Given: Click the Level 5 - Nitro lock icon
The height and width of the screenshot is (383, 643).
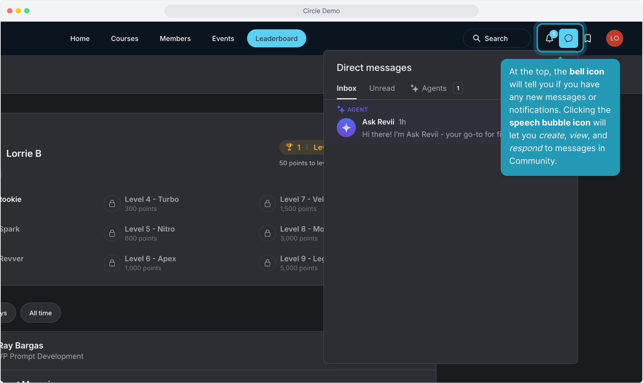Looking at the screenshot, I should point(112,233).
